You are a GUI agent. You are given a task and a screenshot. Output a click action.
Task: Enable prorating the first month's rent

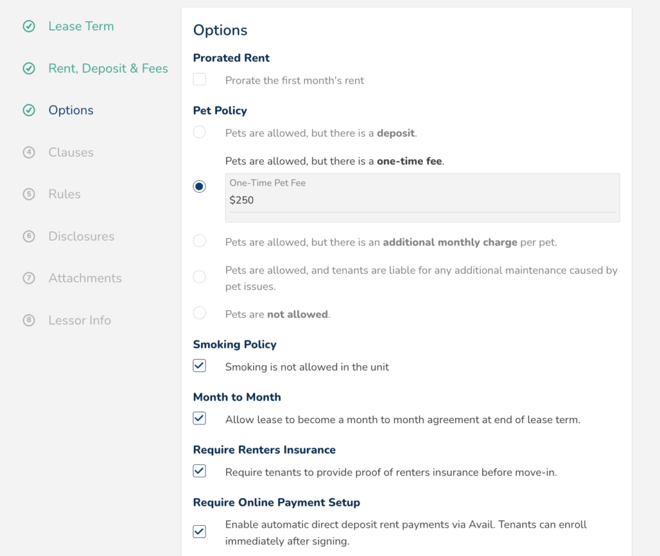[x=199, y=79]
